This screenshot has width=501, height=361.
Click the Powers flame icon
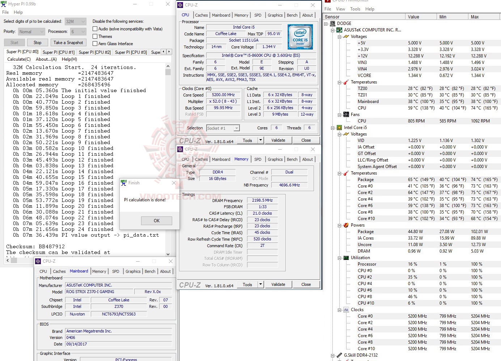pos(346,225)
